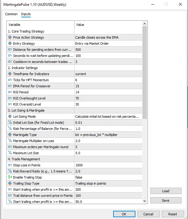Open the Martingale Type value dropdown
The width and height of the screenshot is (188, 219).
(x=108, y=135)
